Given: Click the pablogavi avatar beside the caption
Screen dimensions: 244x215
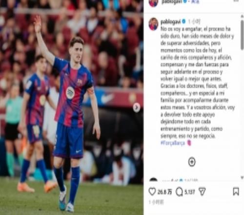Looking at the screenshot, I should pyautogui.click(x=153, y=24).
